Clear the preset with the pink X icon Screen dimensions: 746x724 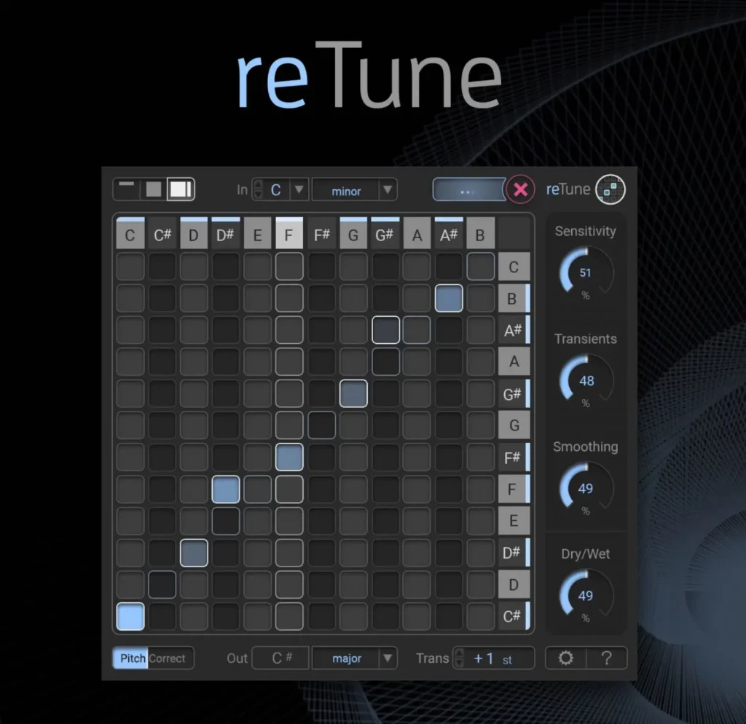point(522,189)
